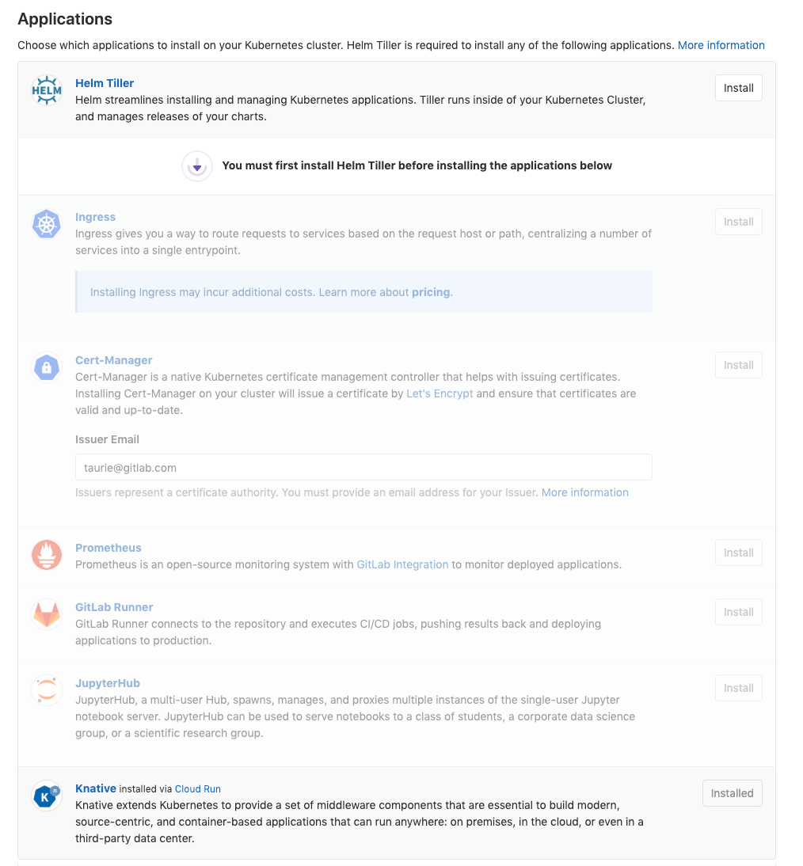Image resolution: width=803 pixels, height=866 pixels.
Task: Click the Knative Installed button
Action: (732, 793)
